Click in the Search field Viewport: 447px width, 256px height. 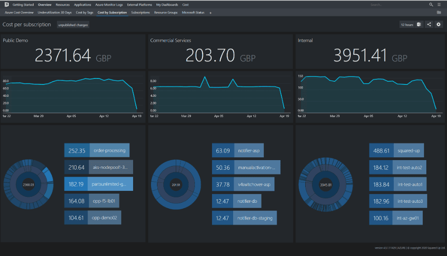398,5
